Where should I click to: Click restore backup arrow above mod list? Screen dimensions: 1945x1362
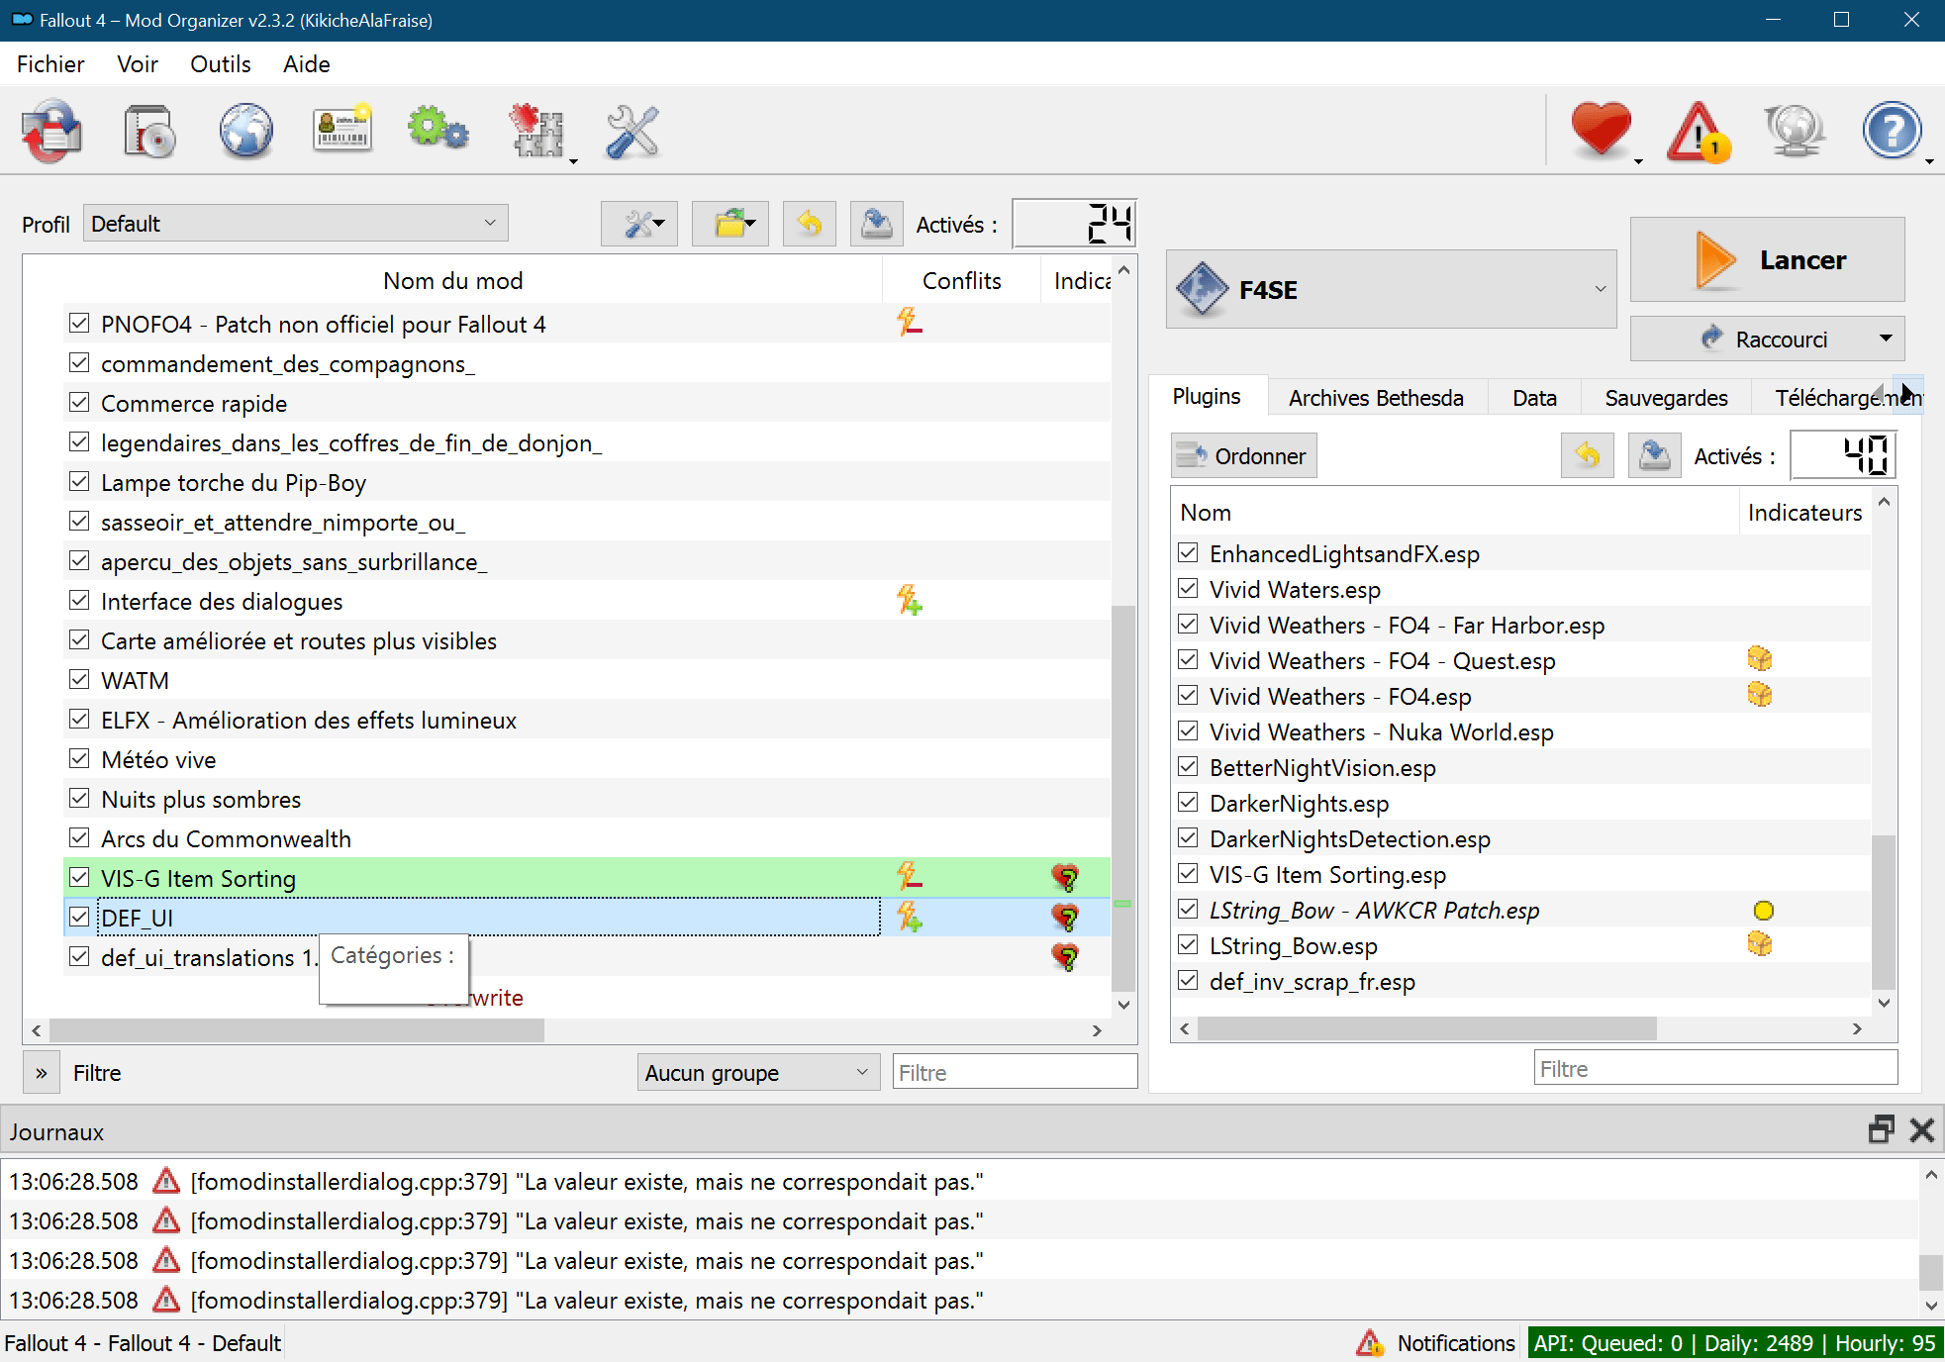[x=809, y=224]
